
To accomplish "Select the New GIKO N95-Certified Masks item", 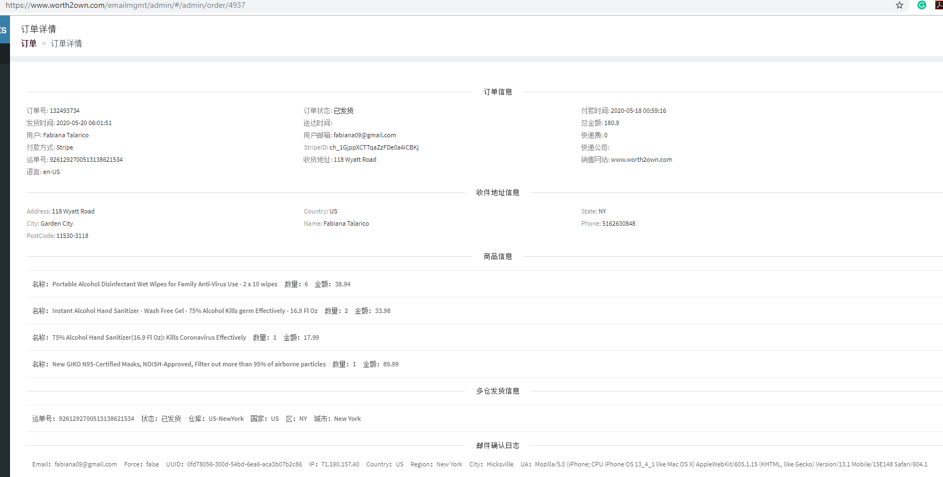I will click(x=189, y=364).
